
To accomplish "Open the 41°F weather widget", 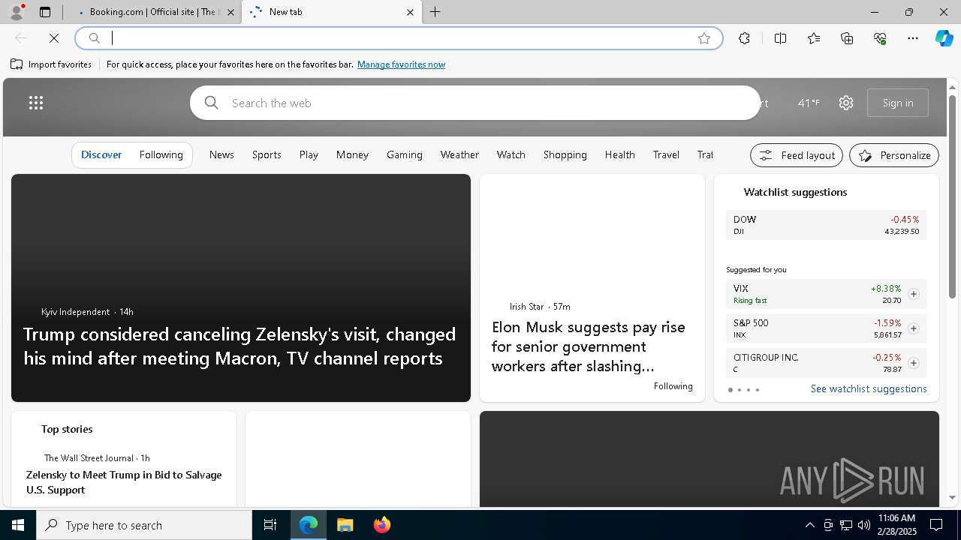I will pos(809,103).
